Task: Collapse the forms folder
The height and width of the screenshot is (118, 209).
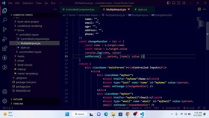Action: (34, 30)
